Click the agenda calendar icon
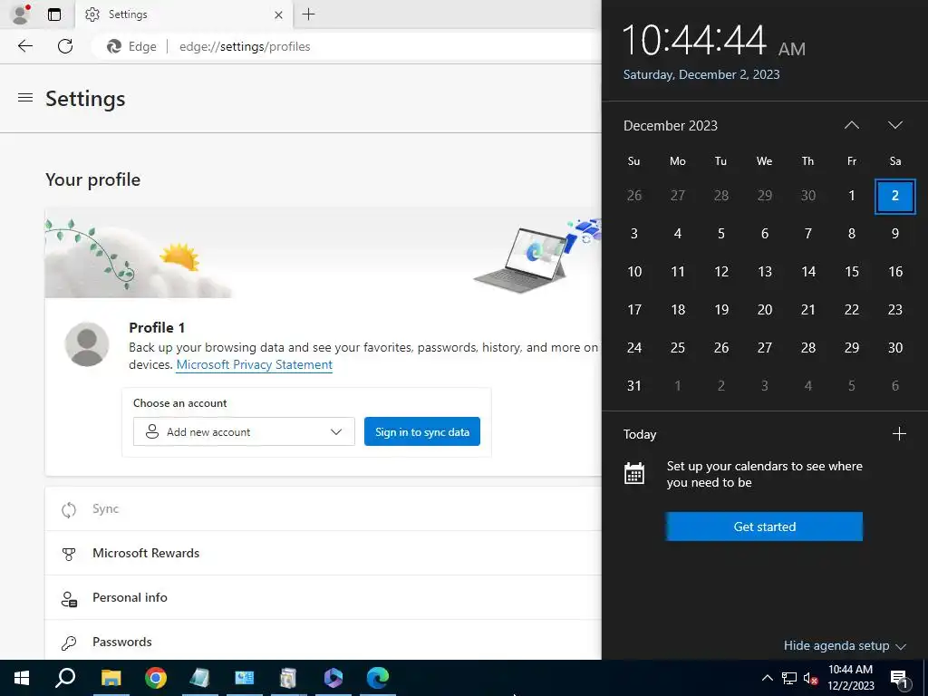928x696 pixels. click(x=633, y=473)
